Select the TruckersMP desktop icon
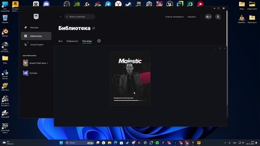This screenshot has height=146, width=260. pyautogui.click(x=5, y=114)
